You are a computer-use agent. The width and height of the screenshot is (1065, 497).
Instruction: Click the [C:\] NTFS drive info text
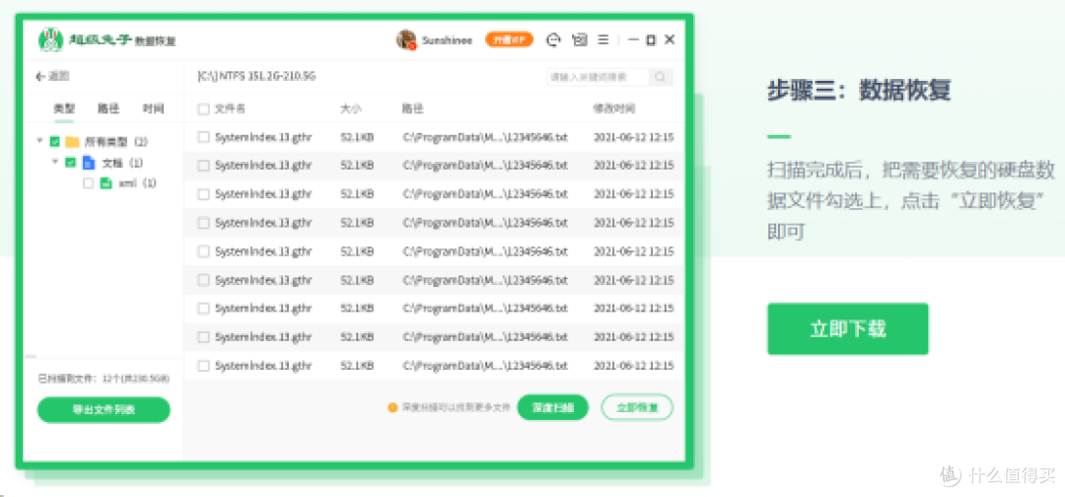point(256,76)
